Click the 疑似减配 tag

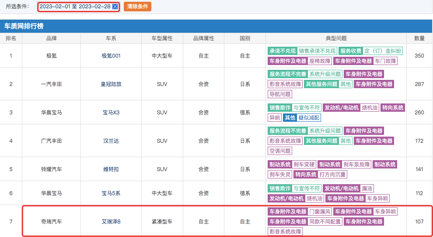click(309, 118)
